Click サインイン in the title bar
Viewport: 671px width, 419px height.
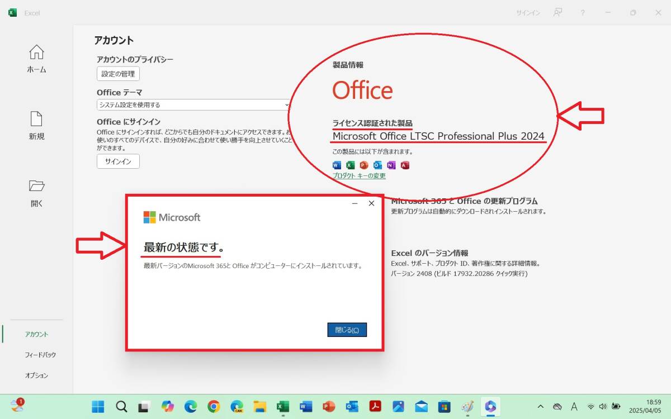click(x=528, y=13)
